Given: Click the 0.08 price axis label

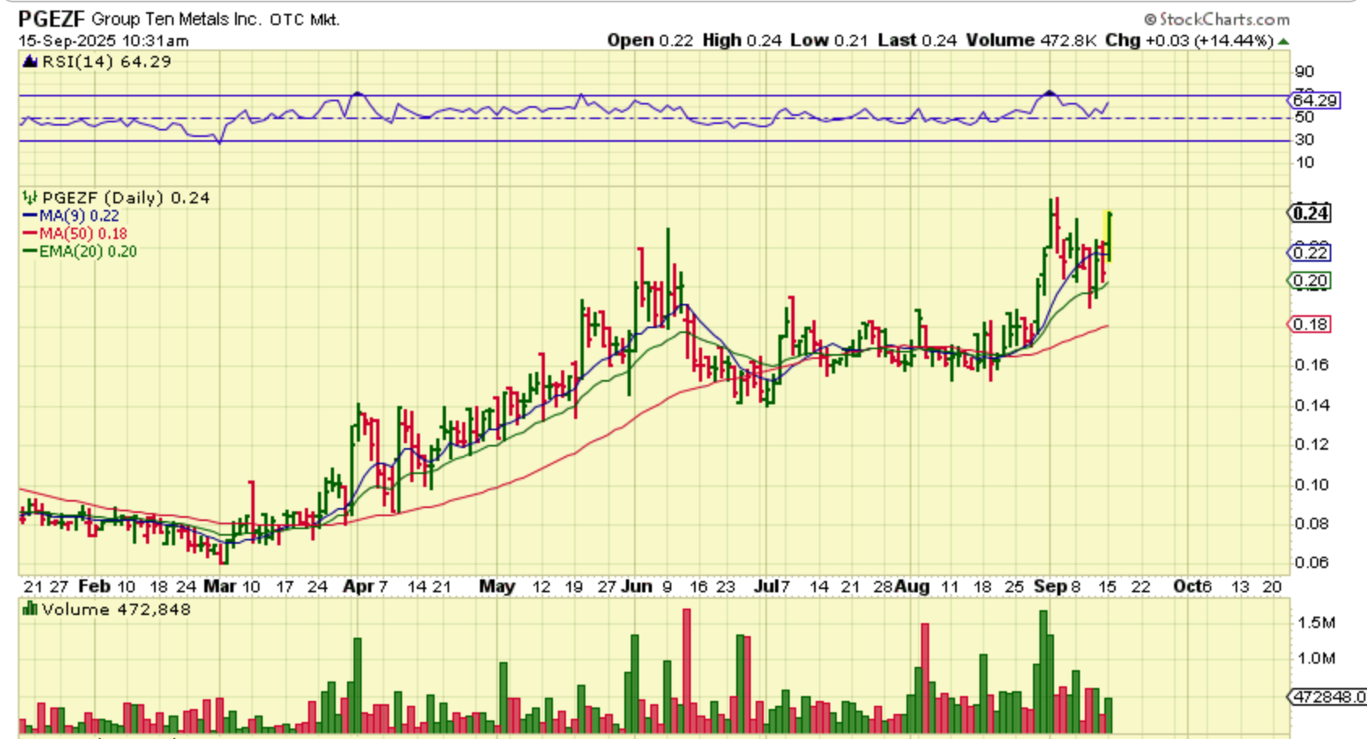Looking at the screenshot, I should (x=1312, y=523).
